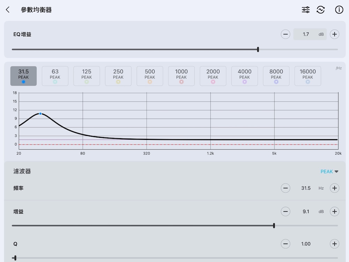This screenshot has height=262, width=349.
Task: Expand the PEAK filter type dropdown
Action: [329, 172]
